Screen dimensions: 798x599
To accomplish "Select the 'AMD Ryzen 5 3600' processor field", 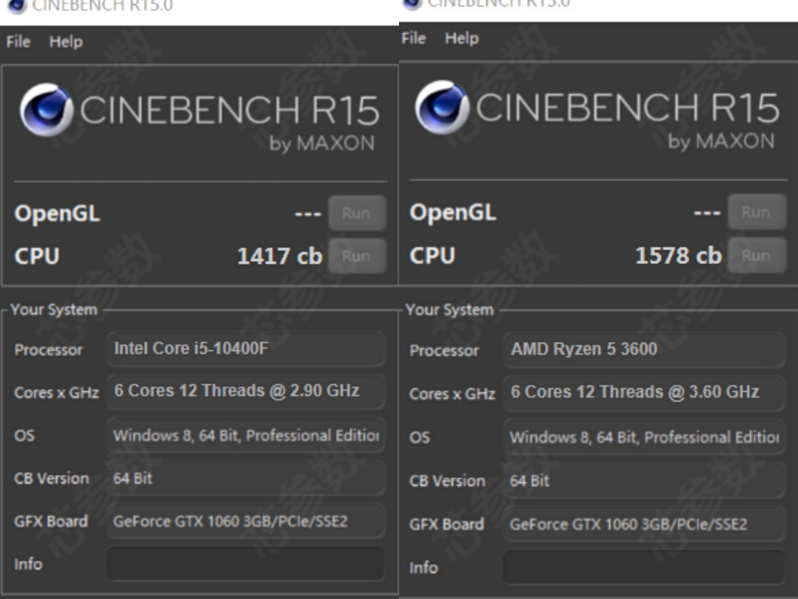I will [644, 349].
